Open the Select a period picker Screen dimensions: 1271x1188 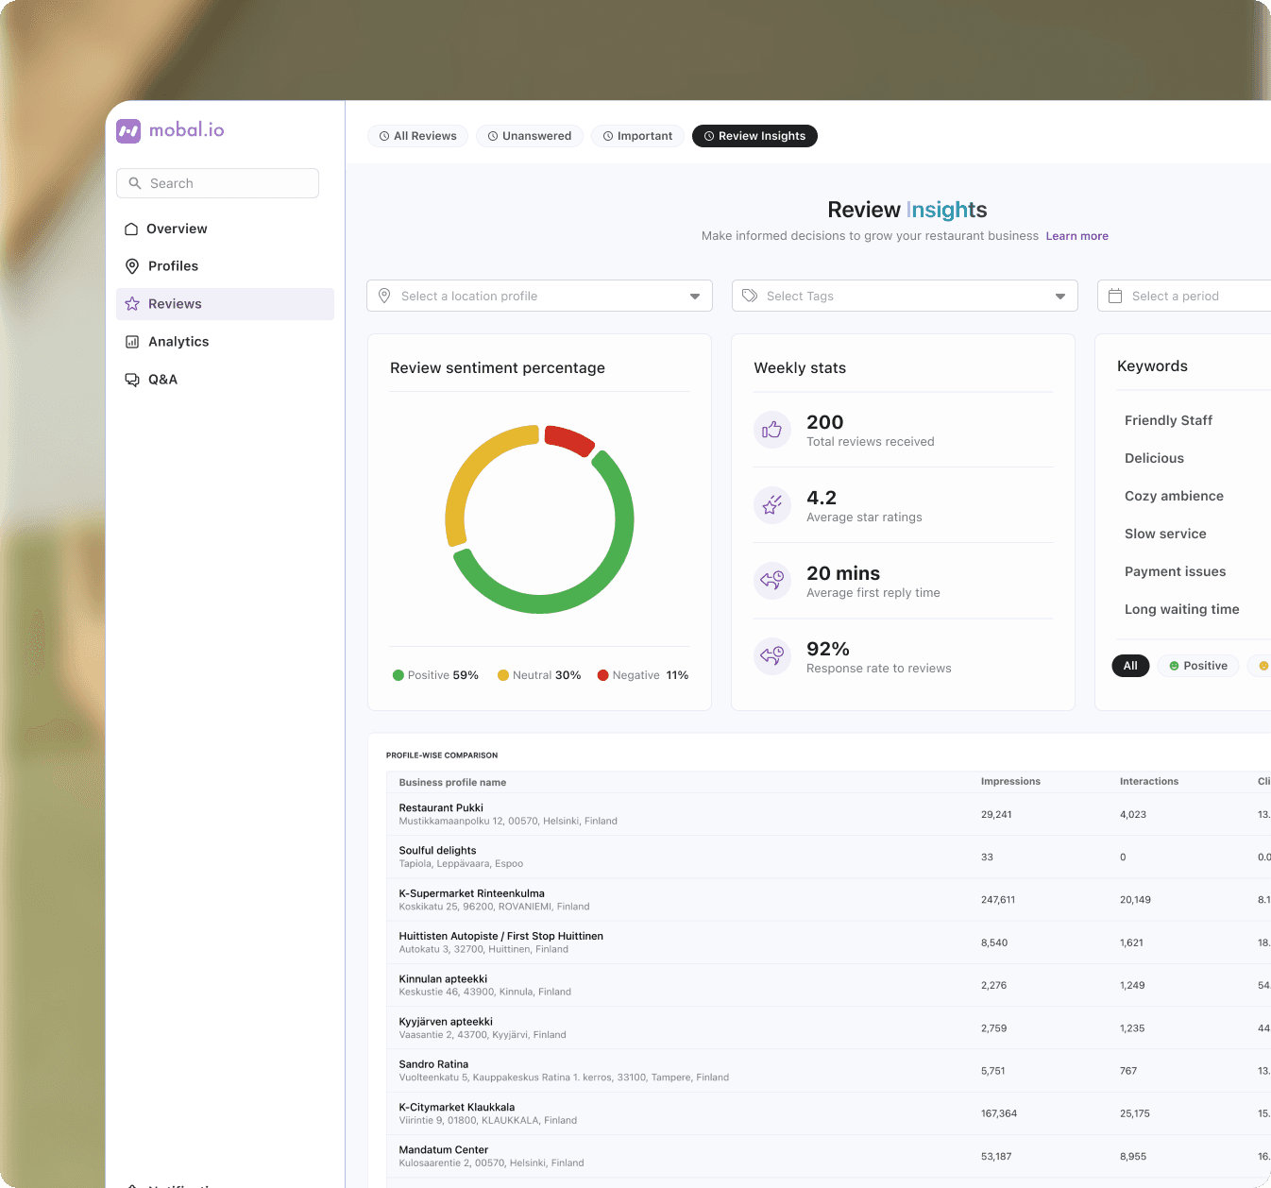[1184, 296]
